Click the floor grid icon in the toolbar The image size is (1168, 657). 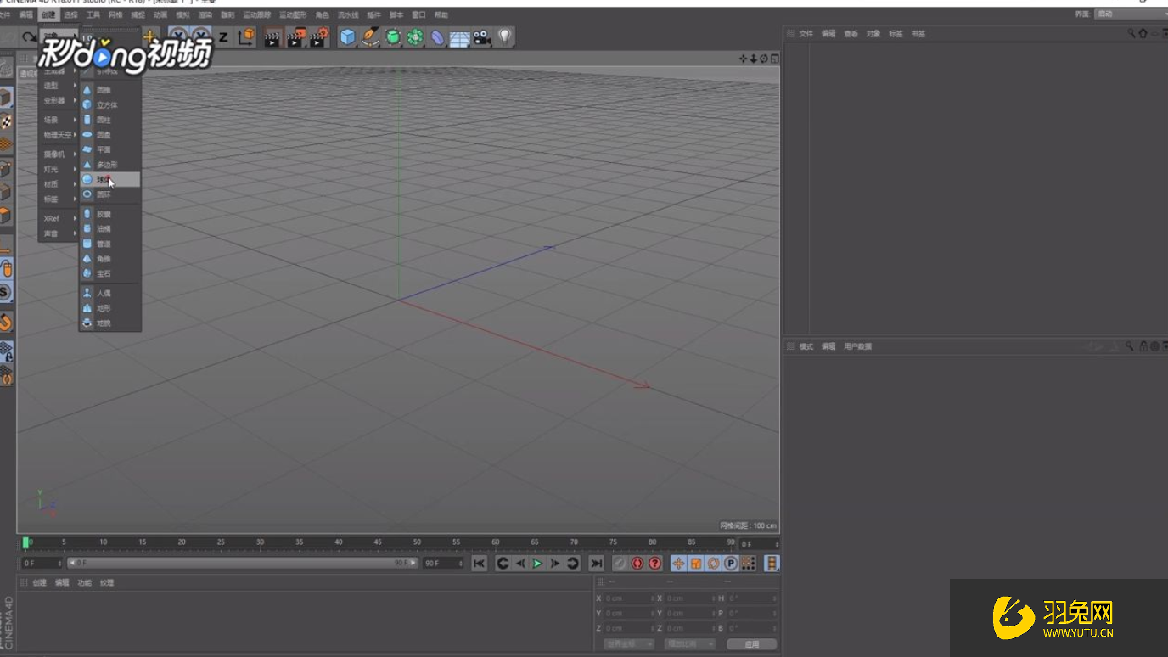coord(459,36)
